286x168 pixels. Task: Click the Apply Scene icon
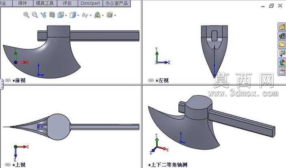click(97, 15)
